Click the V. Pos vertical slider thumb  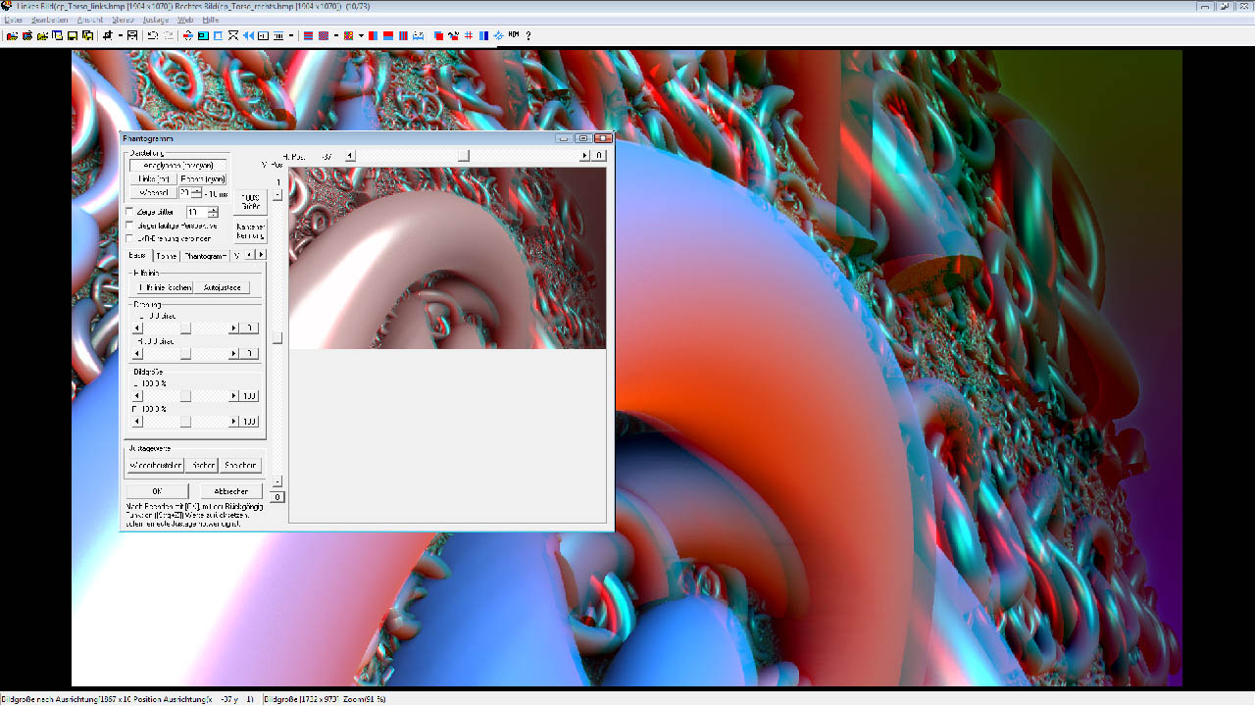click(277, 338)
